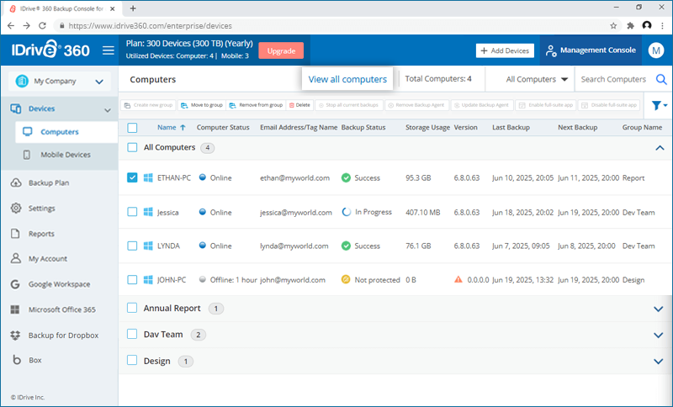Open the filter funnel icon
The image size is (673, 407).
click(657, 105)
